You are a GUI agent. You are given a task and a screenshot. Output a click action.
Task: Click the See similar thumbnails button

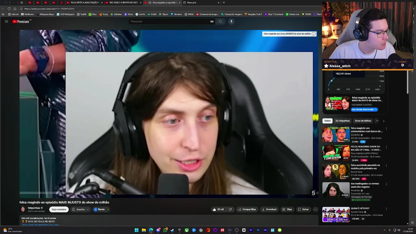364,110
